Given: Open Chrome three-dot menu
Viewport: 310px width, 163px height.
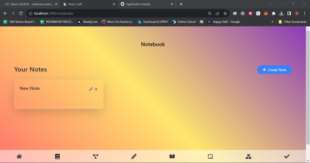Looking at the screenshot, I should [305, 13].
